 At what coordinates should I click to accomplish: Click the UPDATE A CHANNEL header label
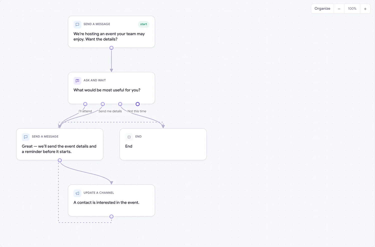99,193
